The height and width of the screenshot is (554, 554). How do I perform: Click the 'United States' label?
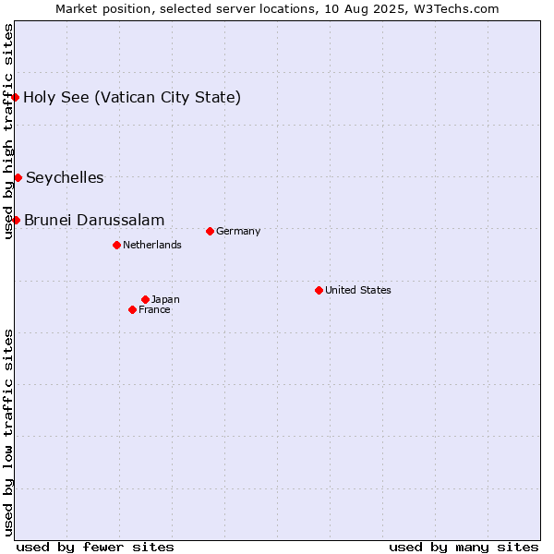(358, 290)
